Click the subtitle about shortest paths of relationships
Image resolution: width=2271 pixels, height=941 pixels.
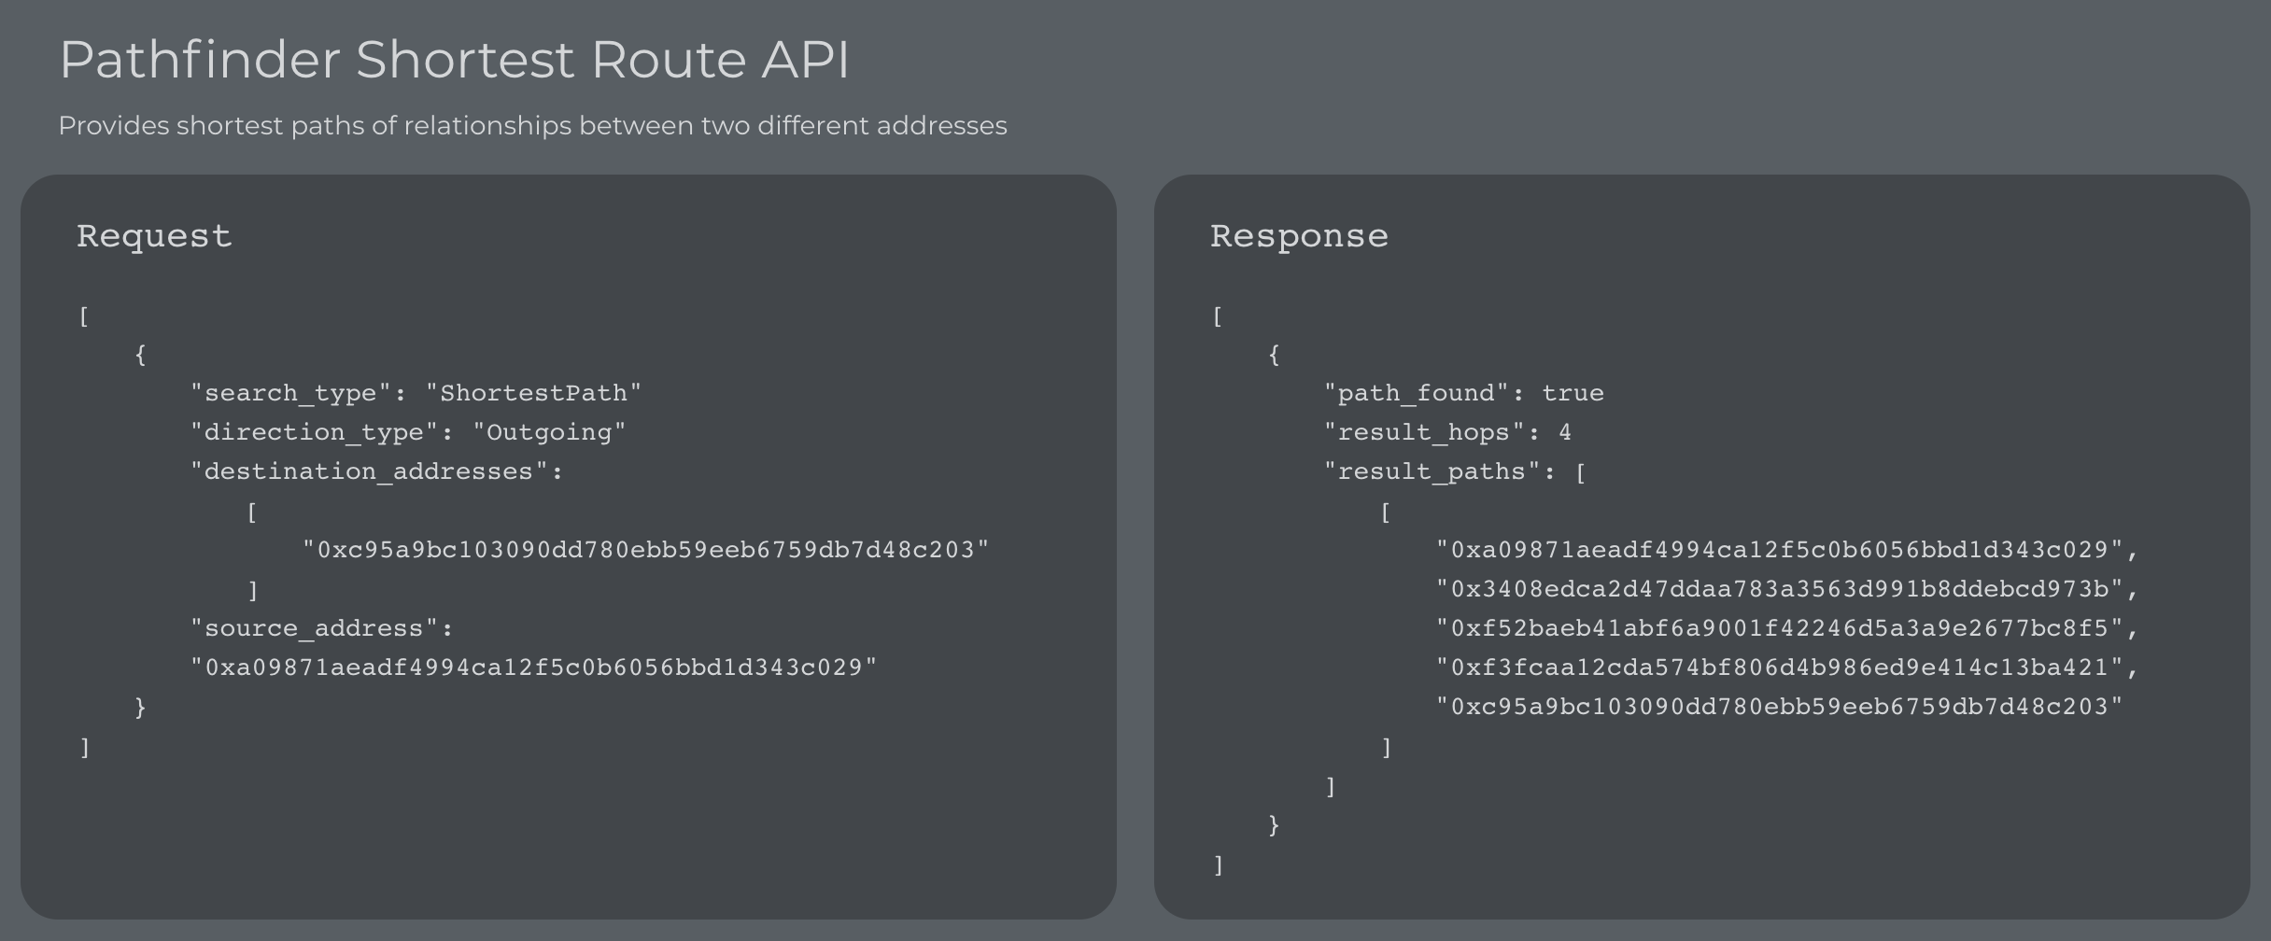532,126
